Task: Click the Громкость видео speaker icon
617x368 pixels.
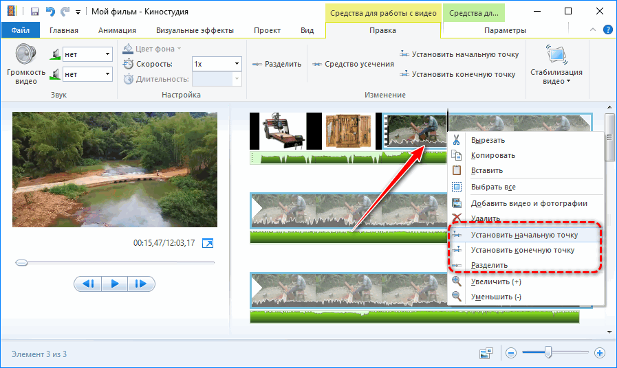Action: pyautogui.click(x=26, y=55)
